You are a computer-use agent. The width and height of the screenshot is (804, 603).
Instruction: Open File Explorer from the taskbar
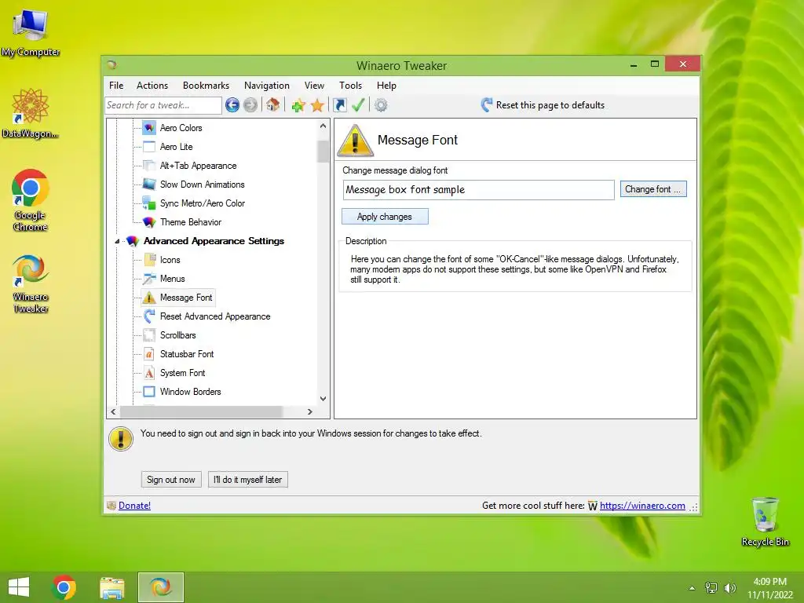111,587
